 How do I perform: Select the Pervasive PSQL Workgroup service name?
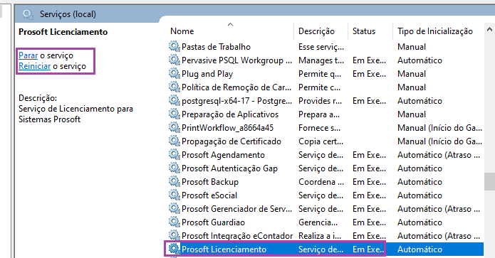point(236,60)
